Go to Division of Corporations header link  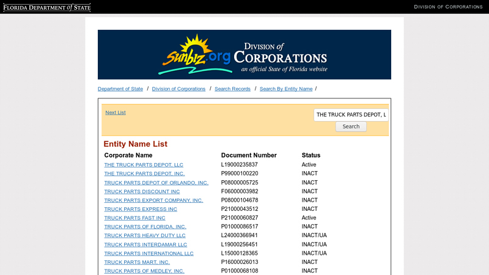tap(448, 7)
